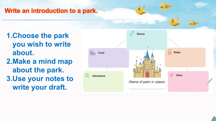Click the "Rides" label
Screen dimensions: 216x121
[177, 52]
